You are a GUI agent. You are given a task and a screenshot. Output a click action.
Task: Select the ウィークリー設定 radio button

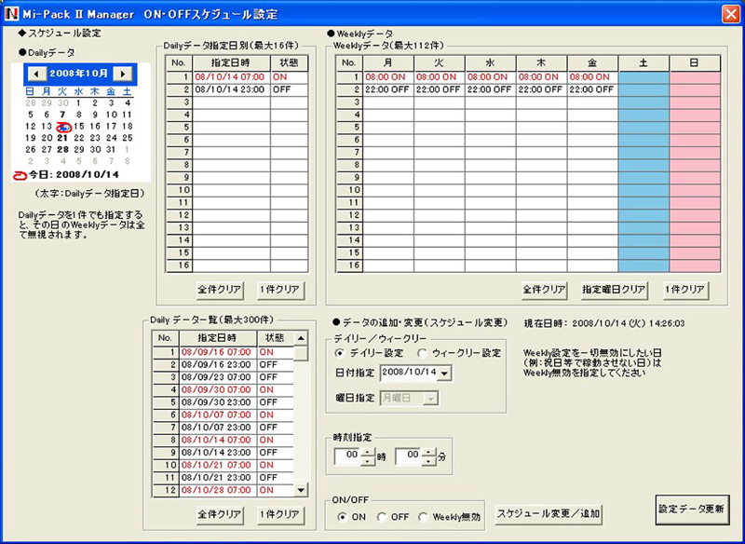click(423, 353)
